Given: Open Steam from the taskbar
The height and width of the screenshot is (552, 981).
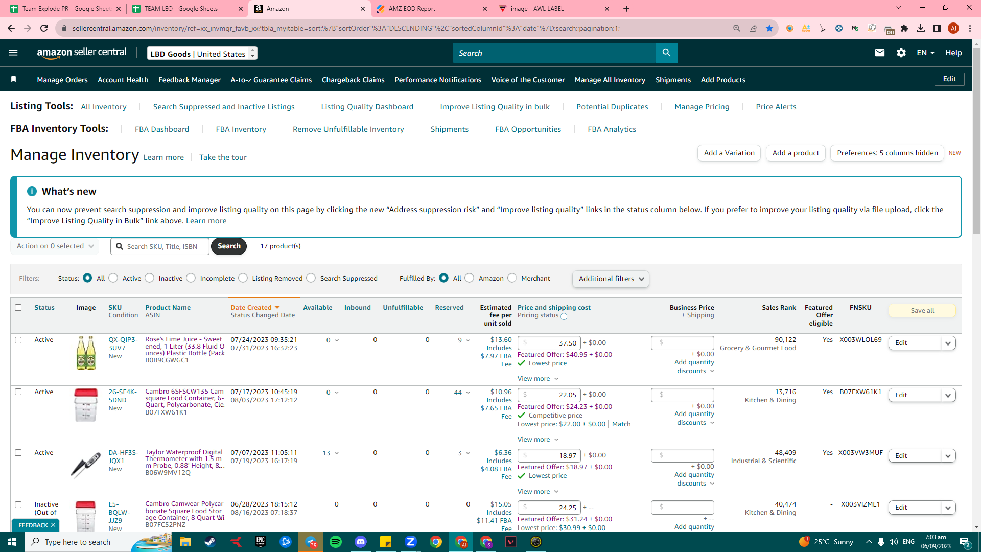Looking at the screenshot, I should 210,542.
